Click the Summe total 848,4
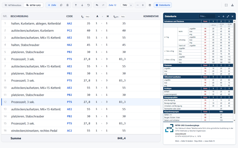 tap(121, 138)
